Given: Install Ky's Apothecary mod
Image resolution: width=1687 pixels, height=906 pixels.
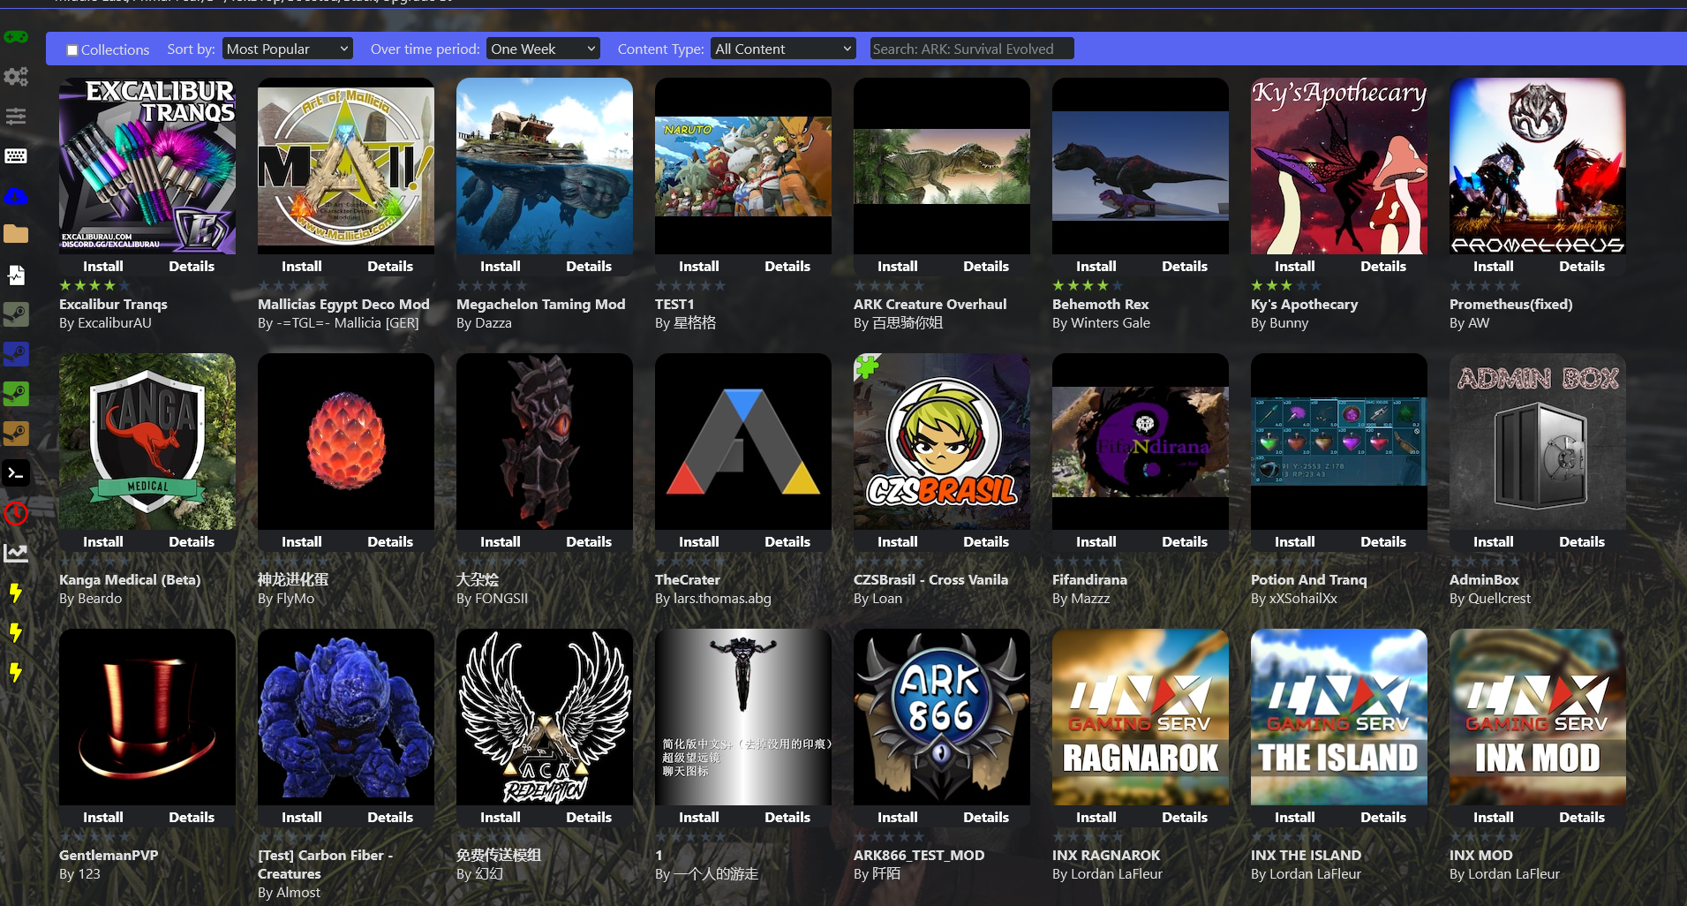Looking at the screenshot, I should pos(1295,266).
